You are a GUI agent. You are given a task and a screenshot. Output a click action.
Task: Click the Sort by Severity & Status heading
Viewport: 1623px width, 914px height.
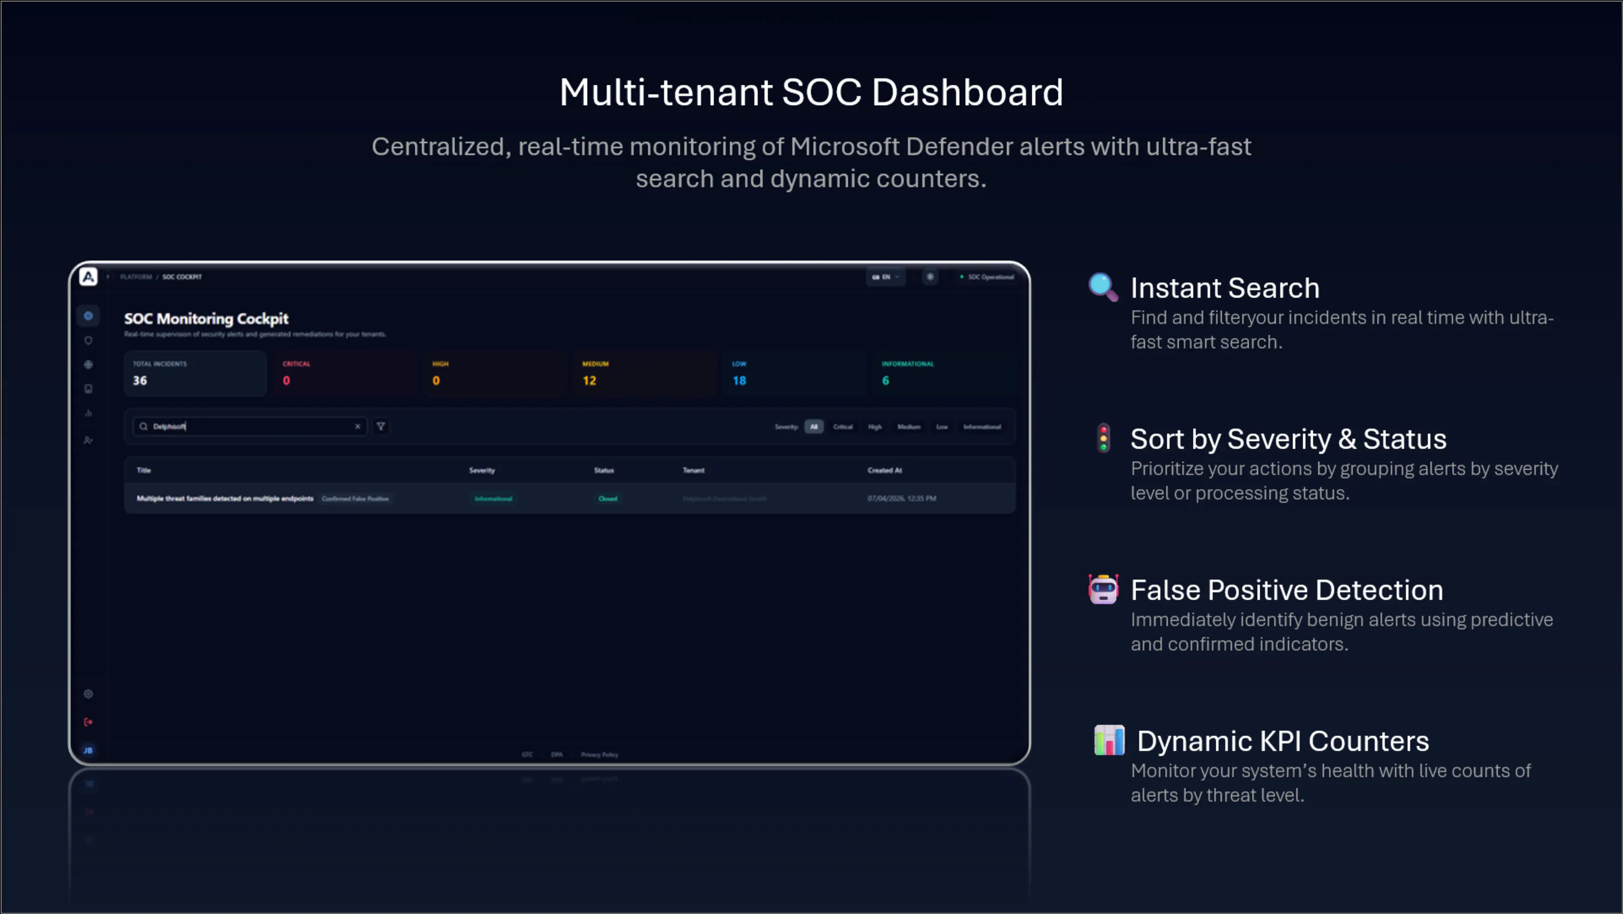tap(1288, 439)
